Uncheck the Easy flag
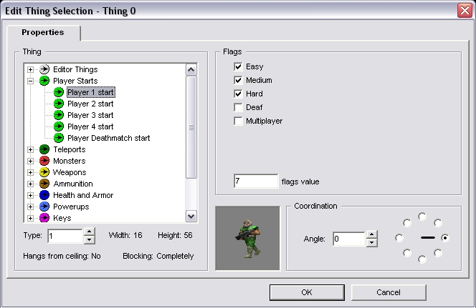Viewport: 476px width, 308px height. (x=238, y=66)
